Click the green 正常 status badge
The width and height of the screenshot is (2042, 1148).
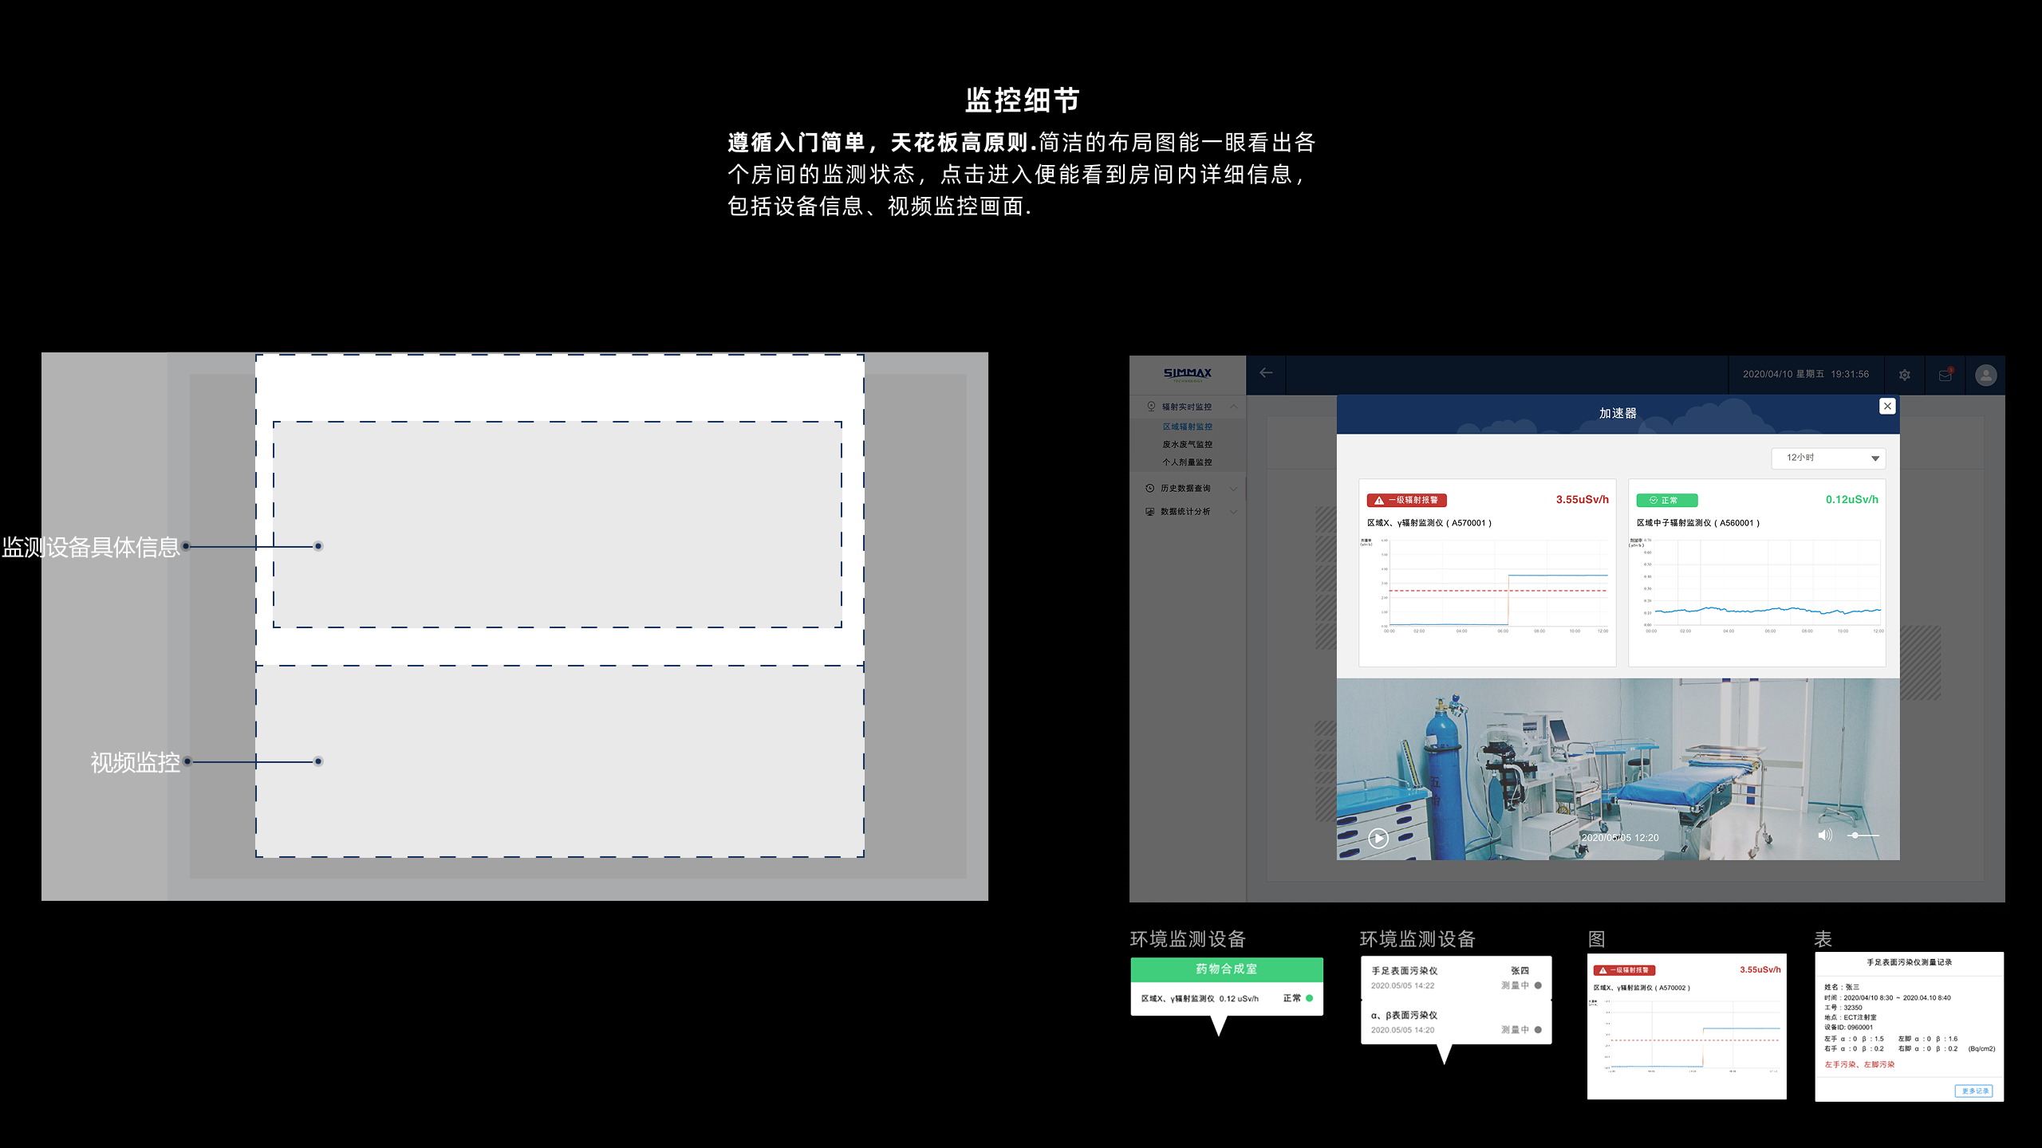coord(1666,501)
